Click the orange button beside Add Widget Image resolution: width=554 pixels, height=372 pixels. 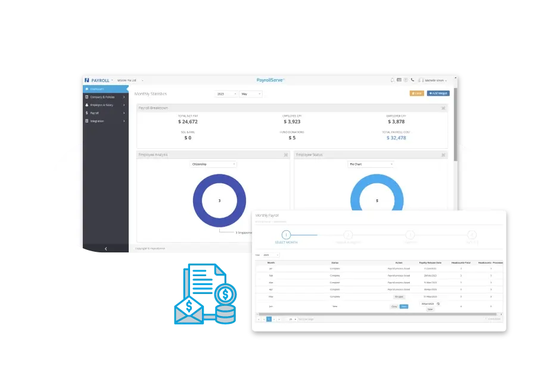(416, 93)
